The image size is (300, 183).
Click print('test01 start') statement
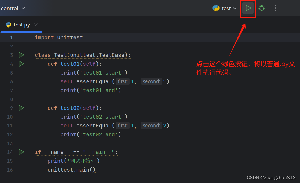94,73
